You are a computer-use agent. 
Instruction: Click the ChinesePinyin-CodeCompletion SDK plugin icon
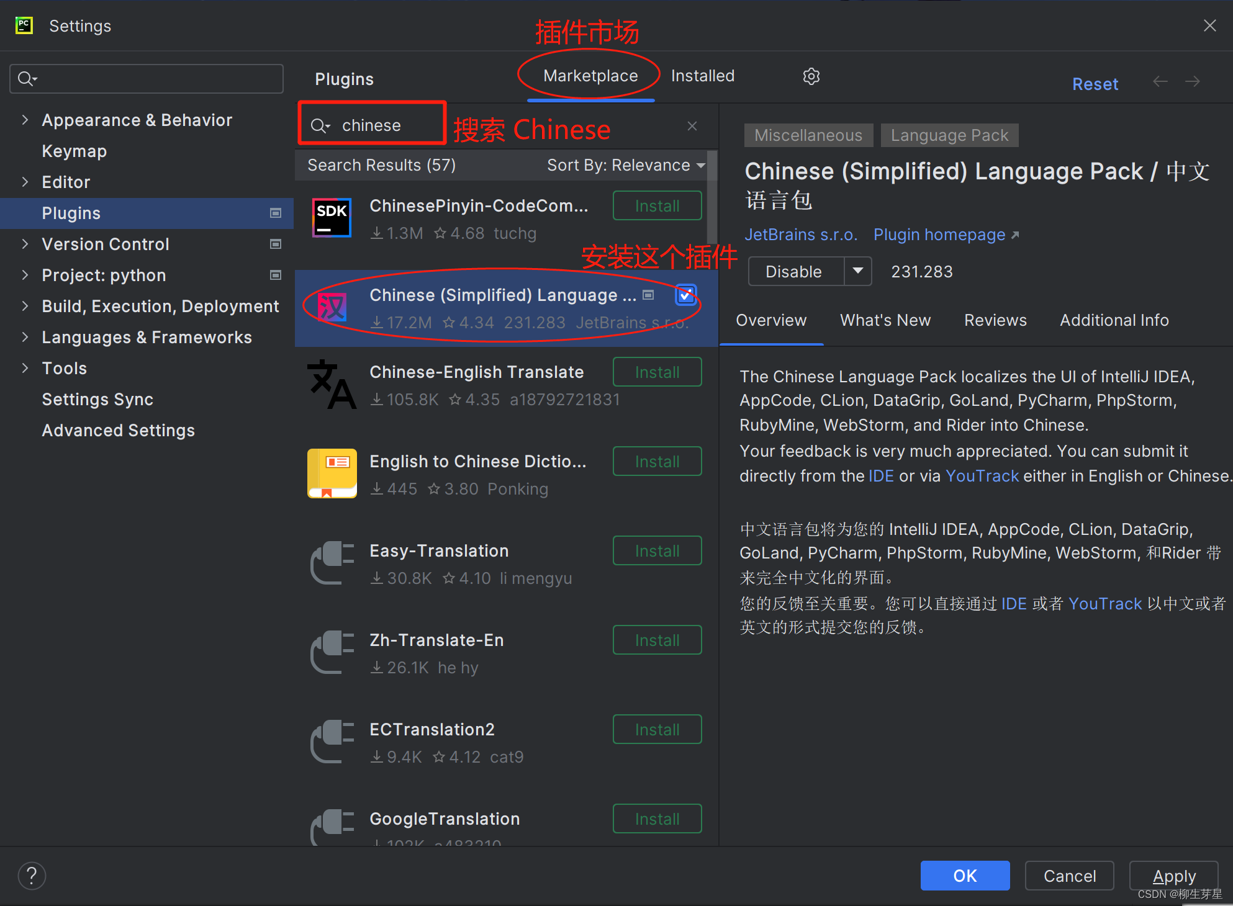(x=332, y=218)
